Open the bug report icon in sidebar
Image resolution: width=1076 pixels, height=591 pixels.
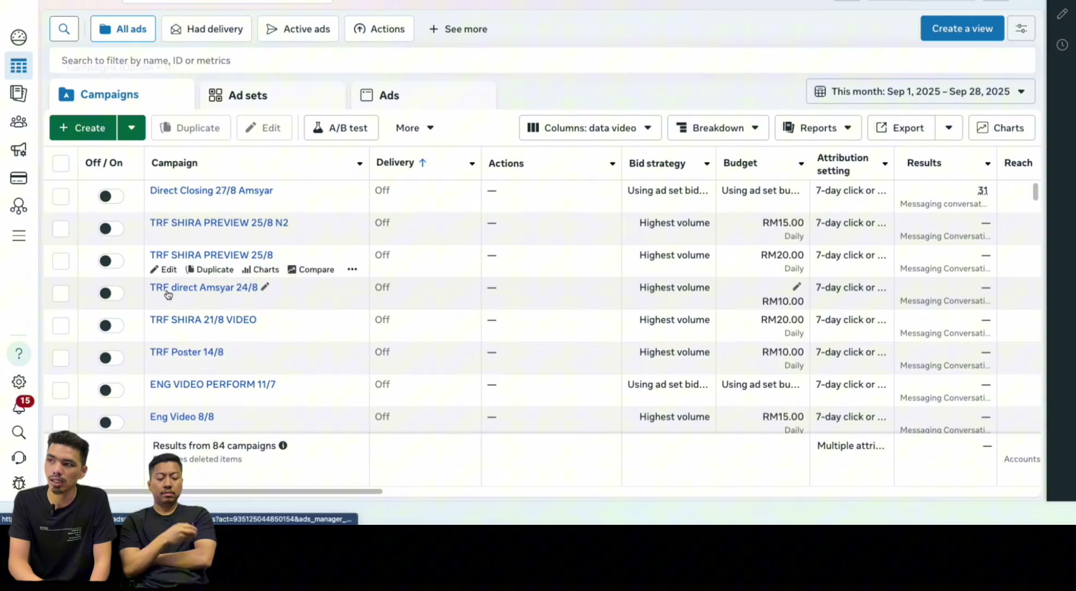[x=19, y=483]
